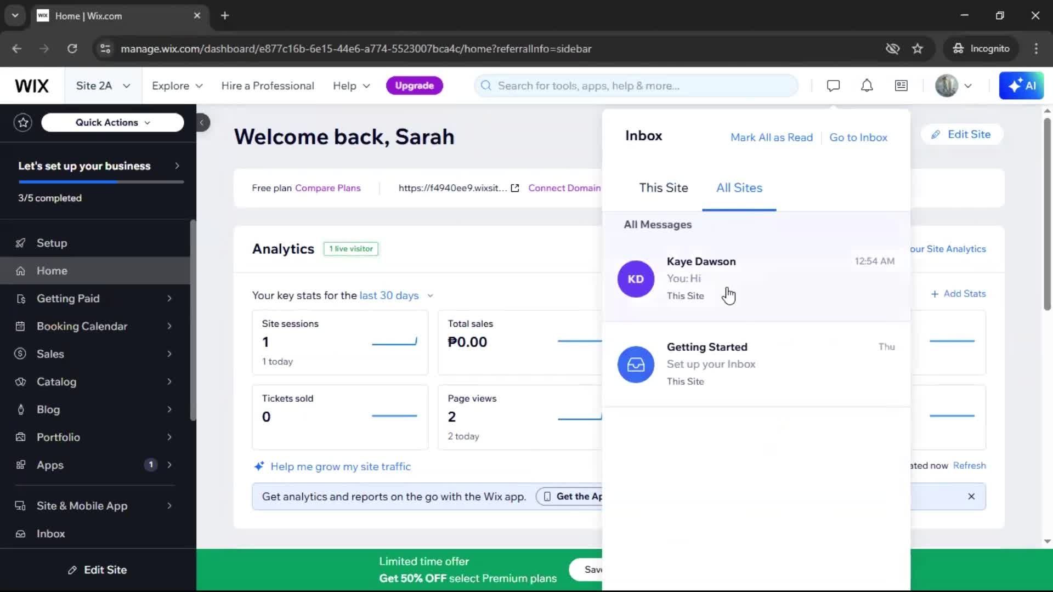Open the Chrome three-dot menu
The image size is (1053, 592).
click(x=1036, y=49)
